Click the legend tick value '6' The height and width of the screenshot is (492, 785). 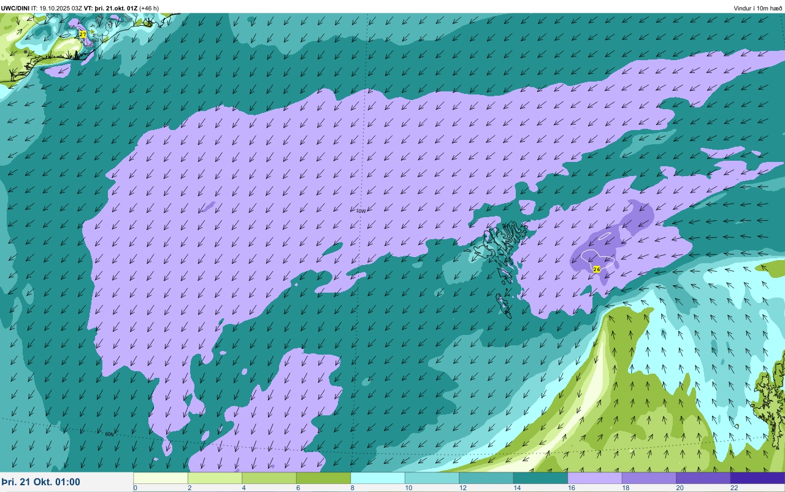point(298,488)
